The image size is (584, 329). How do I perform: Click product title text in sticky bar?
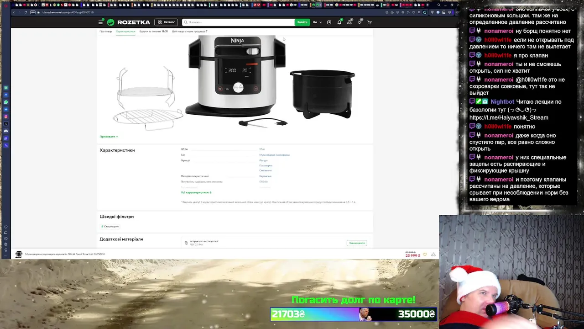65,255
